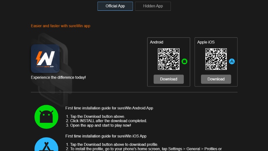Switch to the Official App tab

pos(115,6)
